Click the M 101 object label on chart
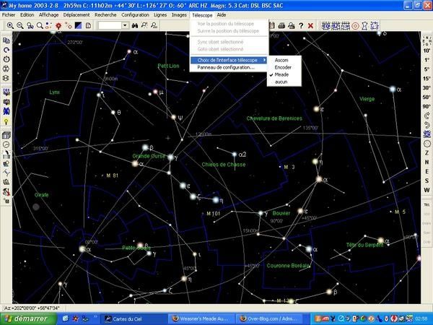 tap(213, 214)
